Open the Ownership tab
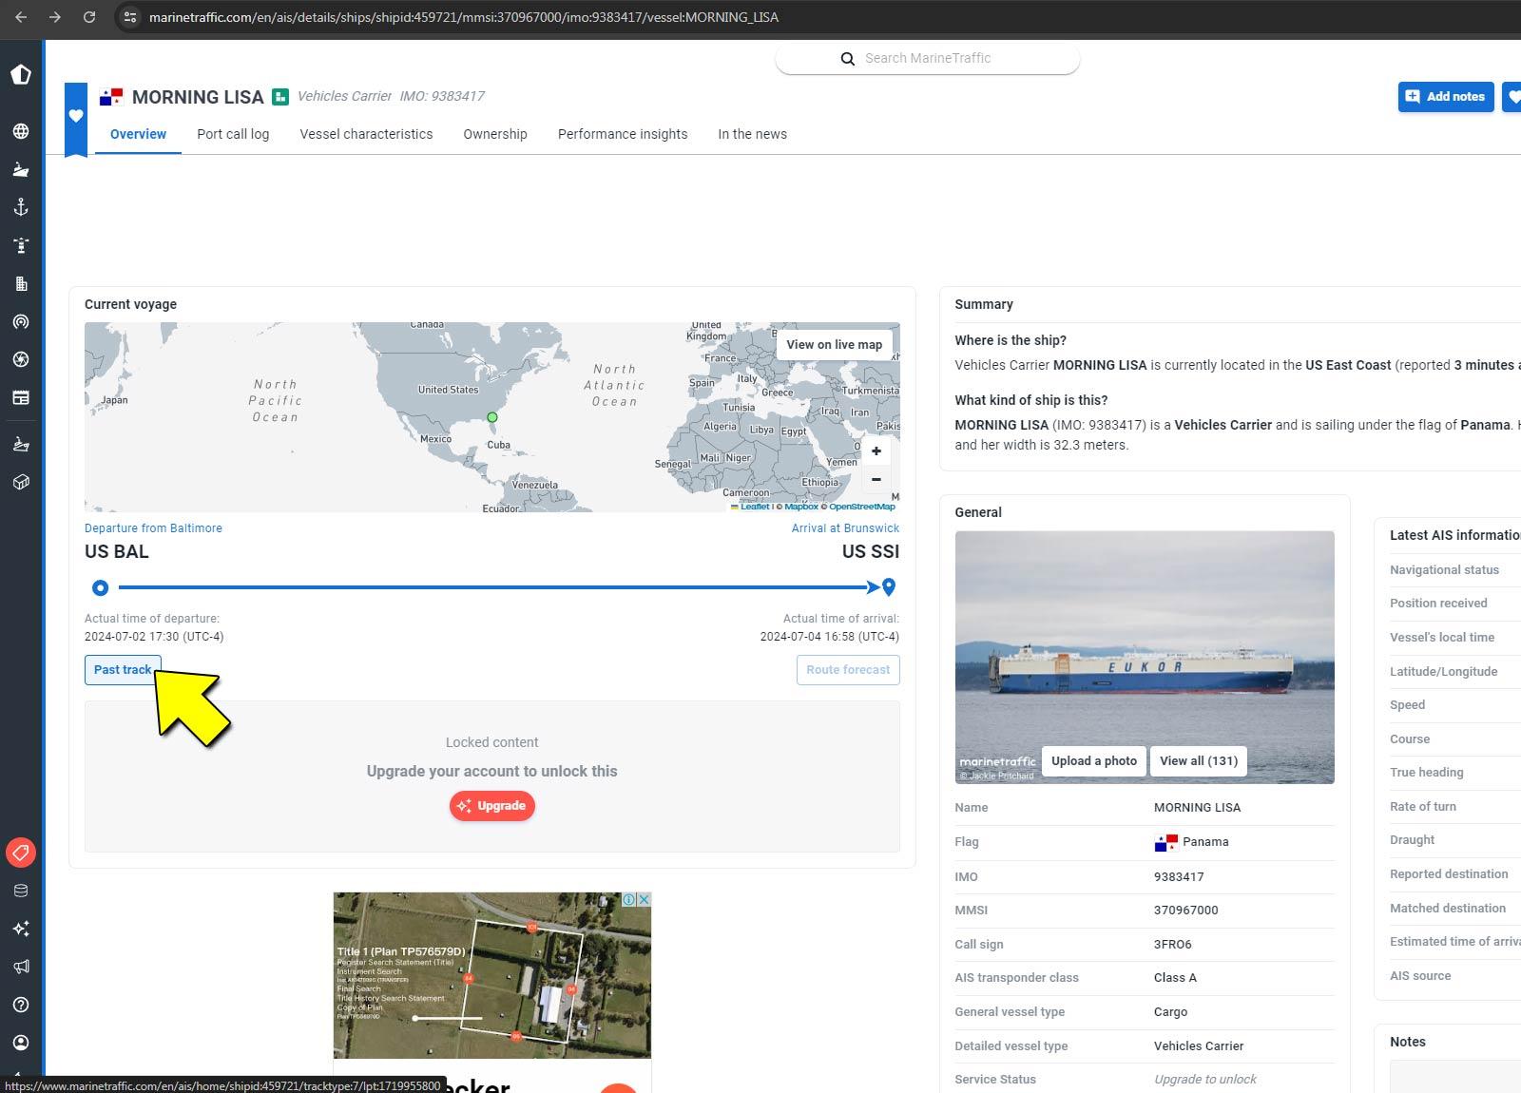The height and width of the screenshot is (1093, 1521). click(495, 134)
